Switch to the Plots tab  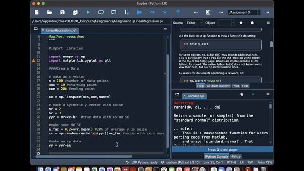point(236,86)
